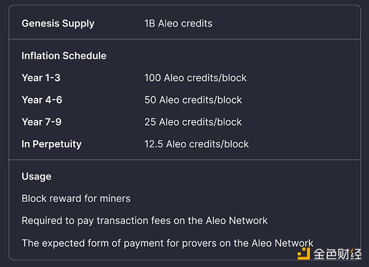Click the Year 4-6 row label
Viewport: 369px width, 267px height.
pos(42,100)
